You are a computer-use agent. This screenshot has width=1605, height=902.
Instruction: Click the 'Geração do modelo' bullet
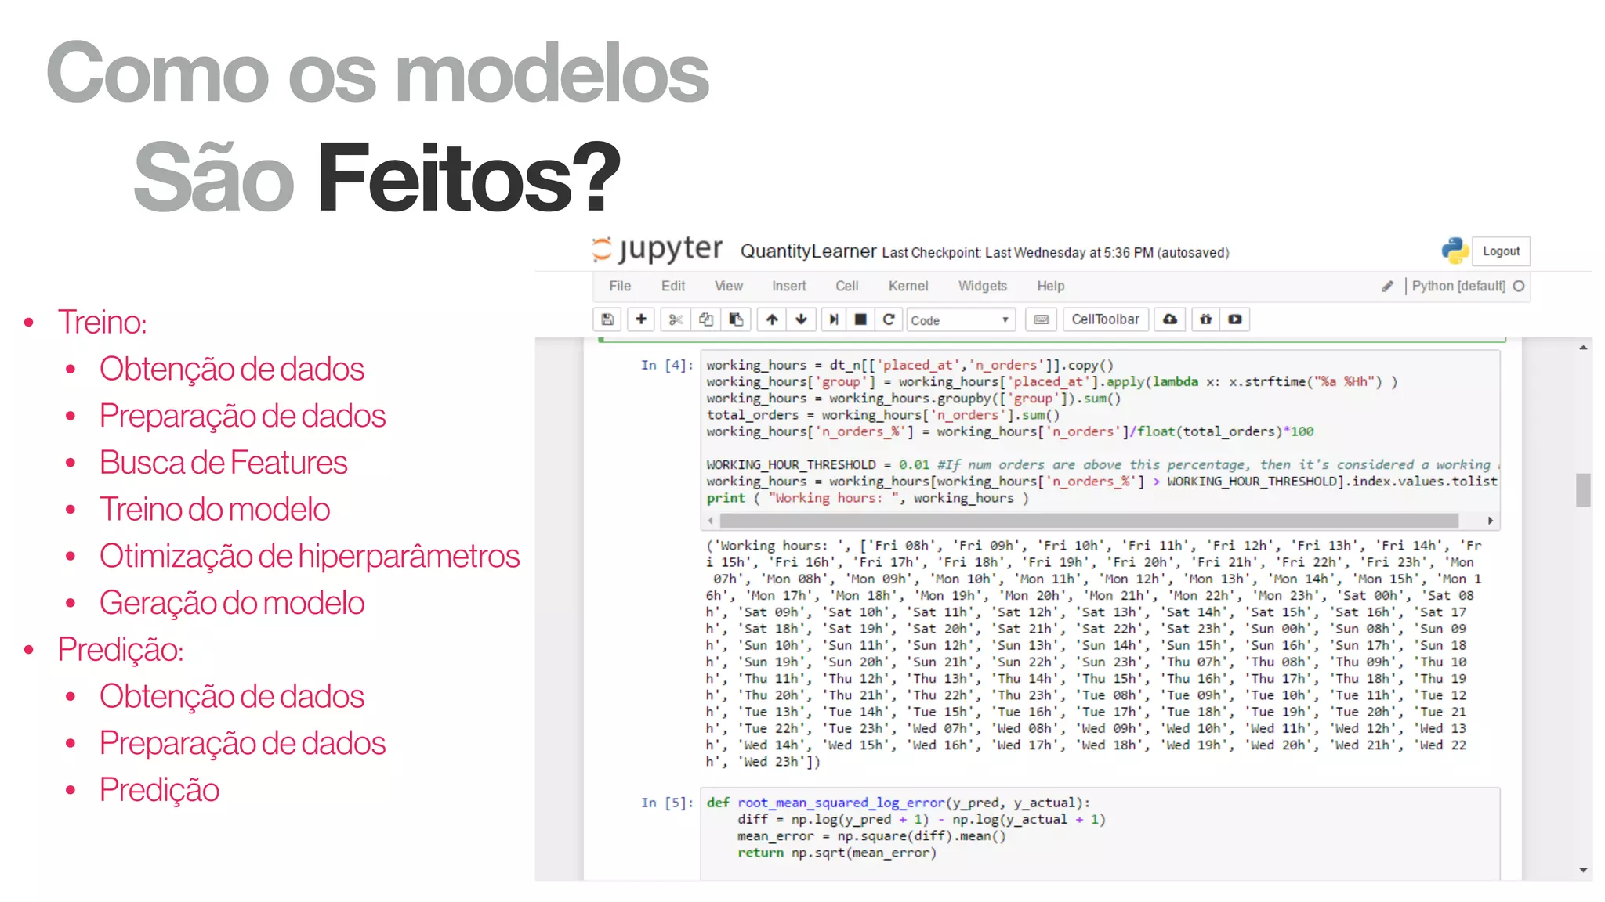point(232,603)
